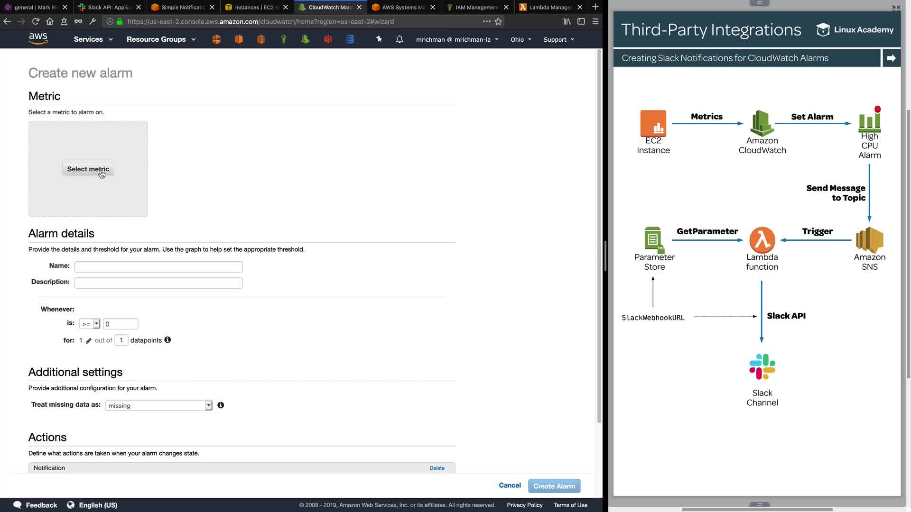
Task: Expand the Services menu
Action: pos(93,39)
